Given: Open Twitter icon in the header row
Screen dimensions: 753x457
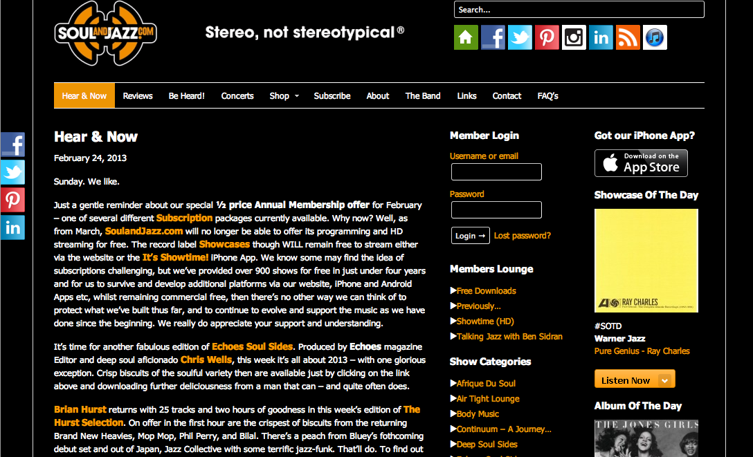Looking at the screenshot, I should point(520,37).
